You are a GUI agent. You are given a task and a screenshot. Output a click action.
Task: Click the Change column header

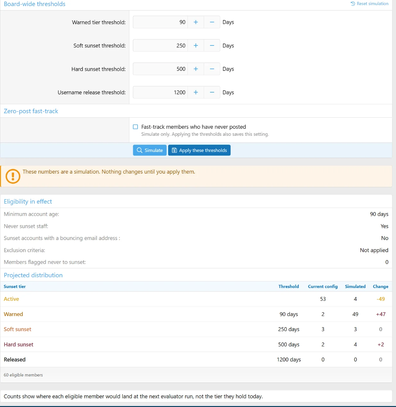point(380,286)
